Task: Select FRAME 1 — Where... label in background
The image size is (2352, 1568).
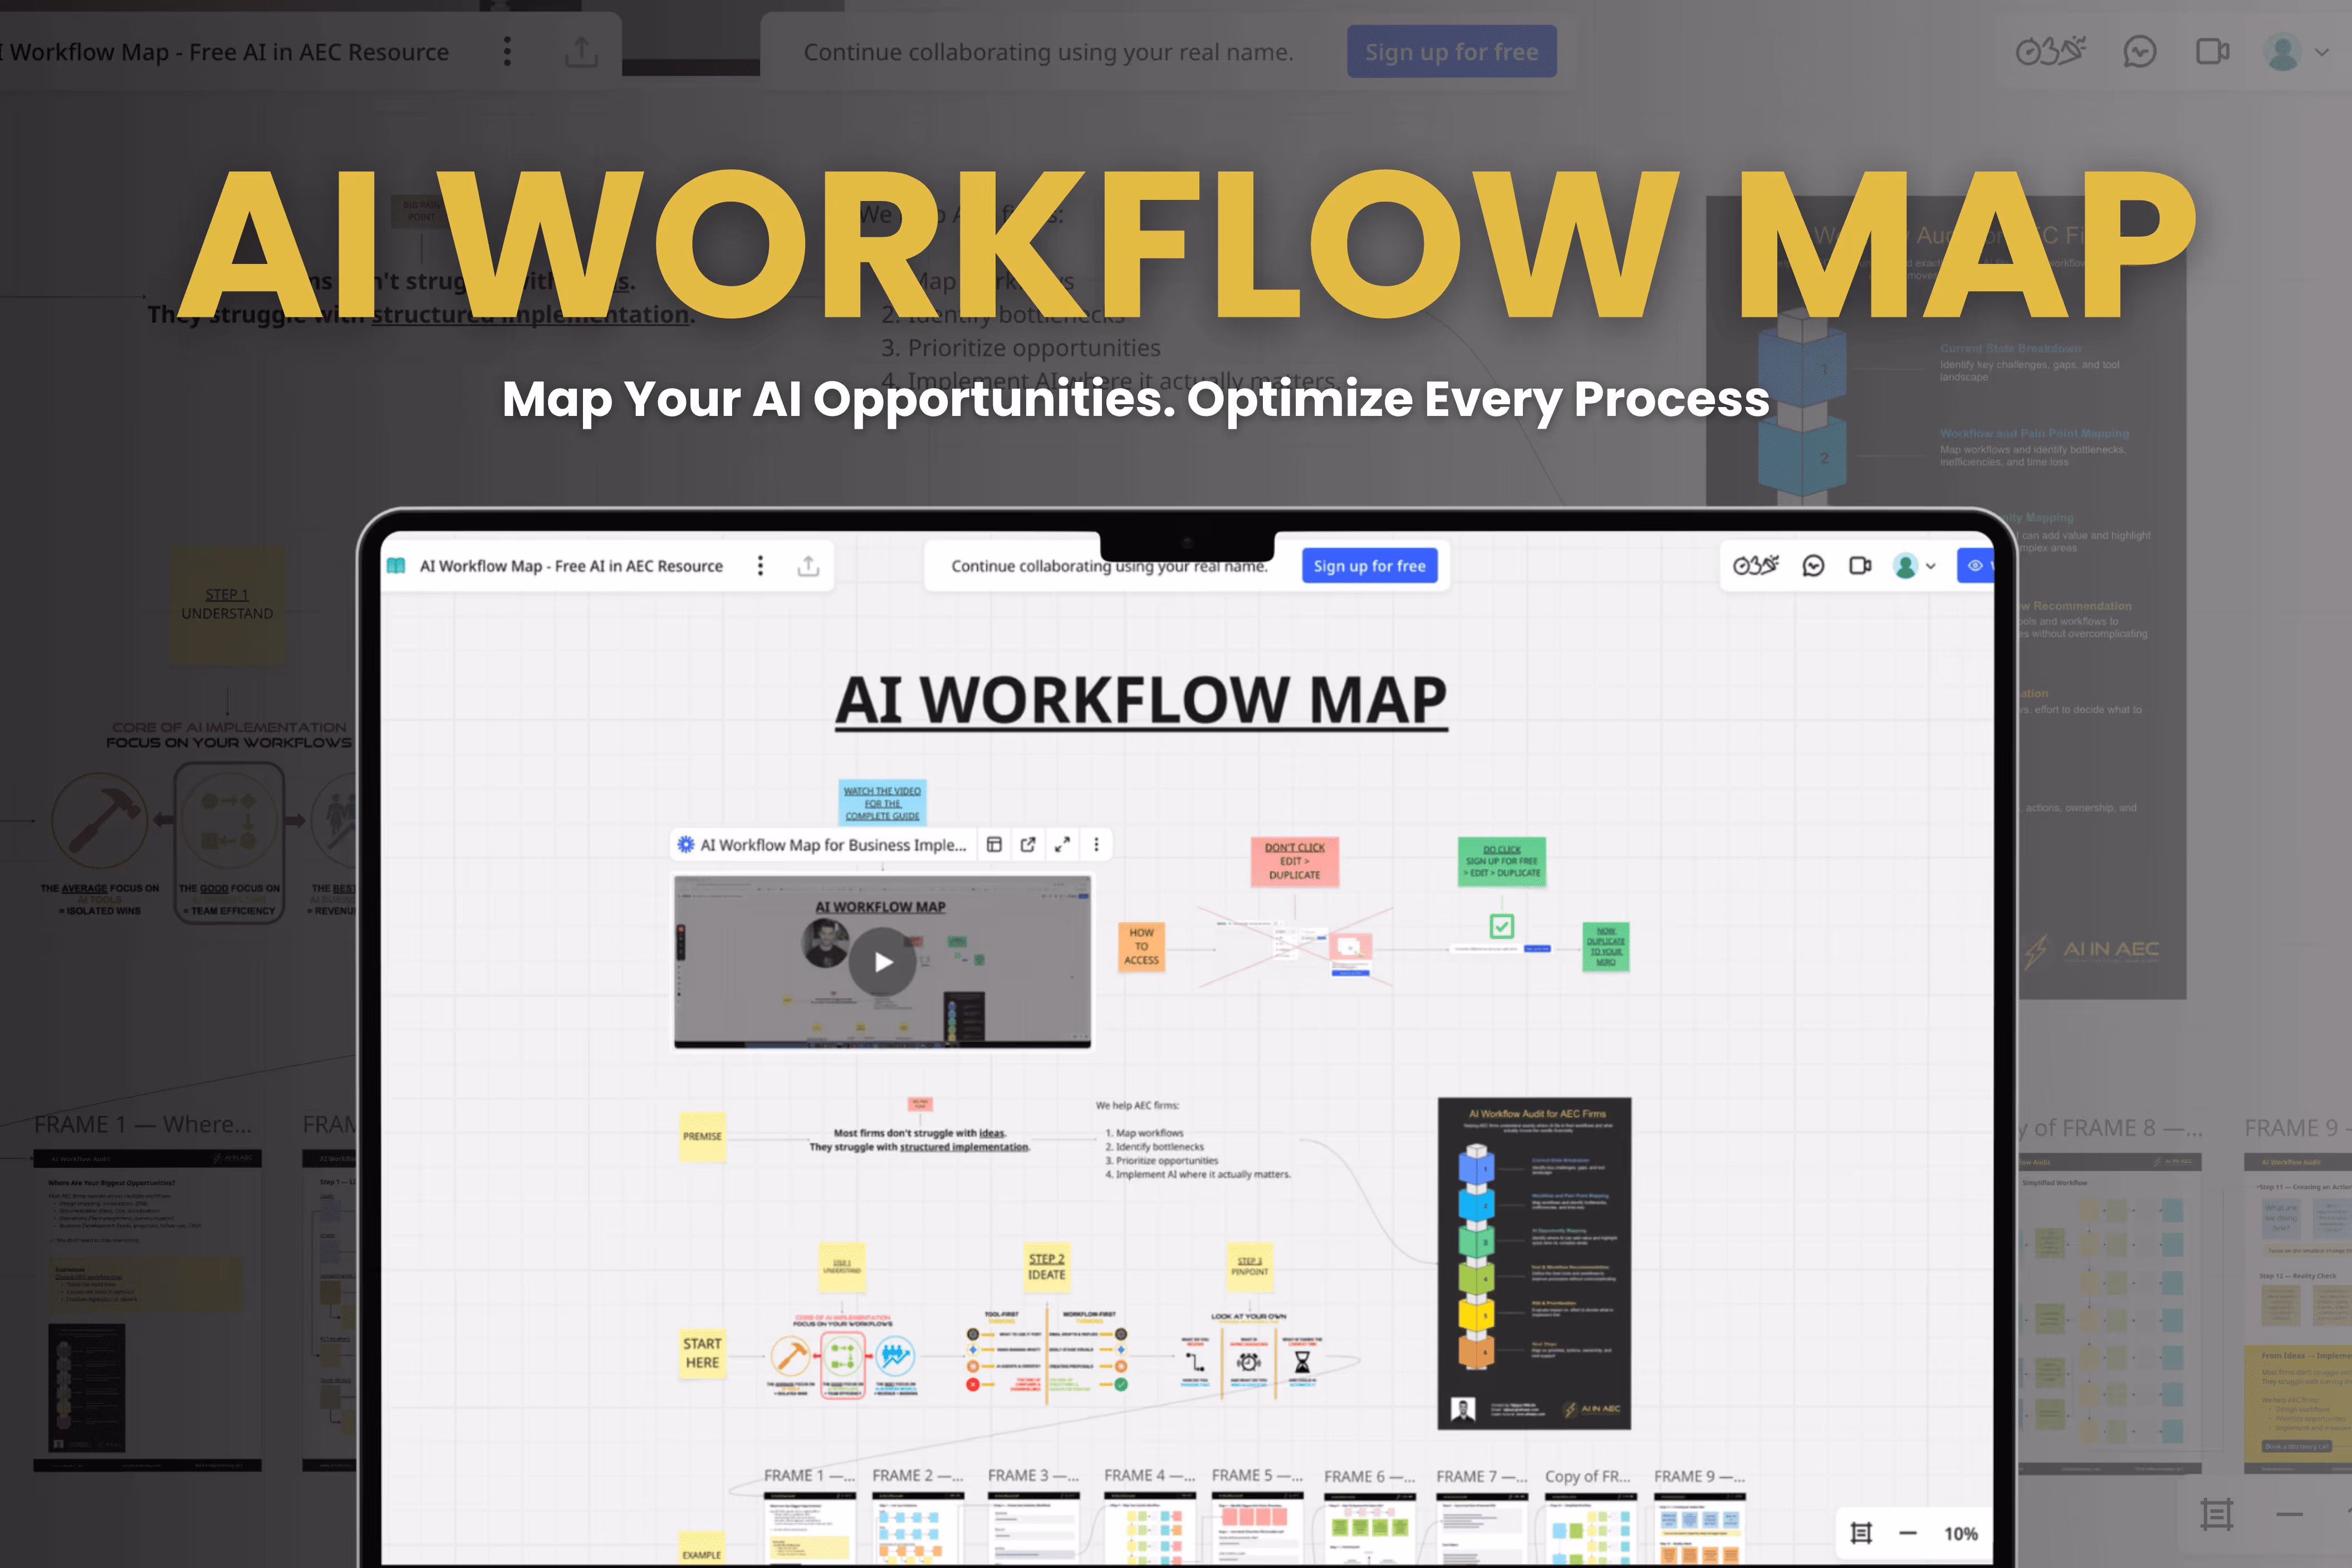Action: point(142,1125)
